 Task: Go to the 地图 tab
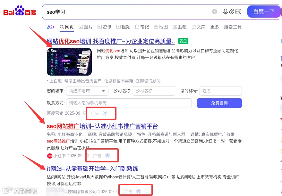pyautogui.click(x=161, y=27)
